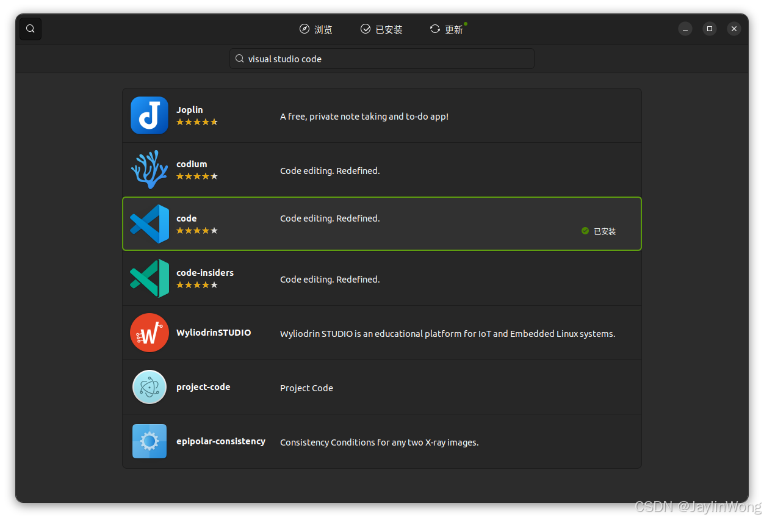Click the magnifier icon in search field
This screenshot has height=520, width=764.
(x=240, y=59)
